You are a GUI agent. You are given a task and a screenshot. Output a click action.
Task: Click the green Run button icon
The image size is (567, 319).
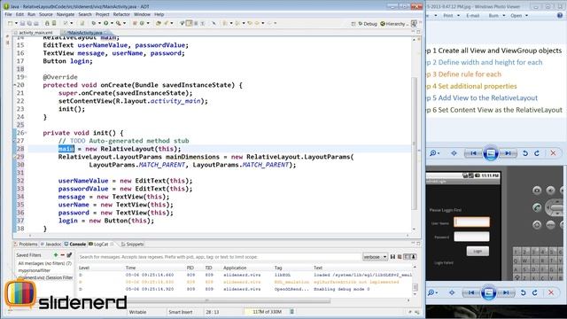point(106,23)
